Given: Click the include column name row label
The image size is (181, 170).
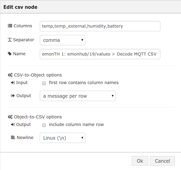Looking at the screenshot, I should click(76, 124).
